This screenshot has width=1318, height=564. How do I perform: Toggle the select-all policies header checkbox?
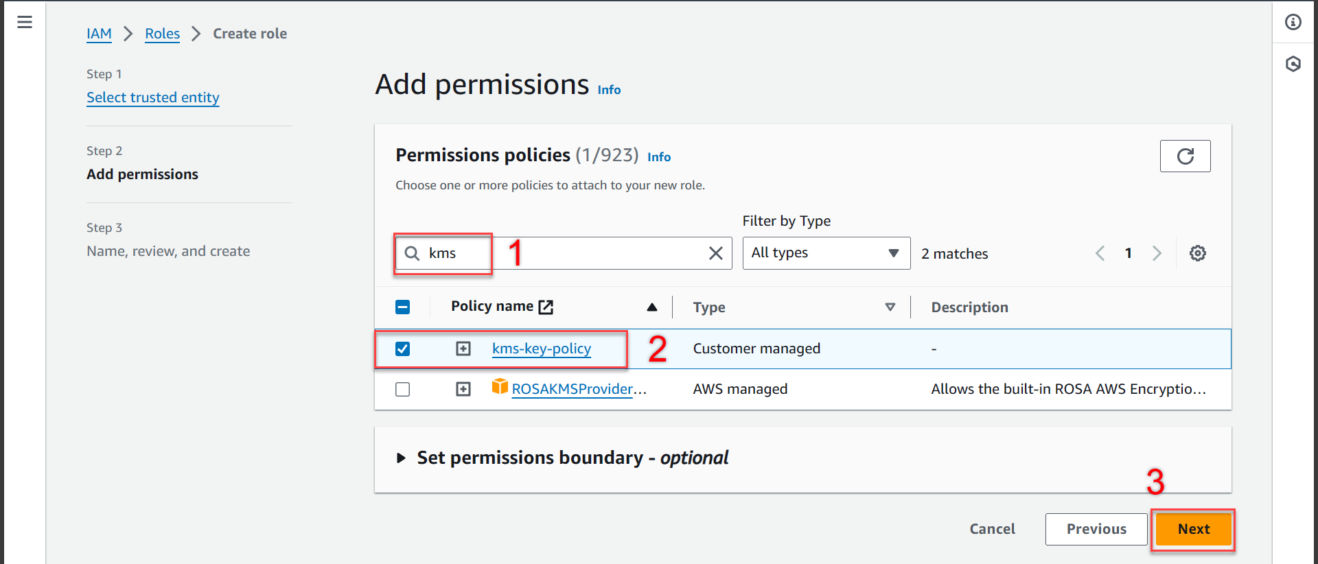coord(403,307)
